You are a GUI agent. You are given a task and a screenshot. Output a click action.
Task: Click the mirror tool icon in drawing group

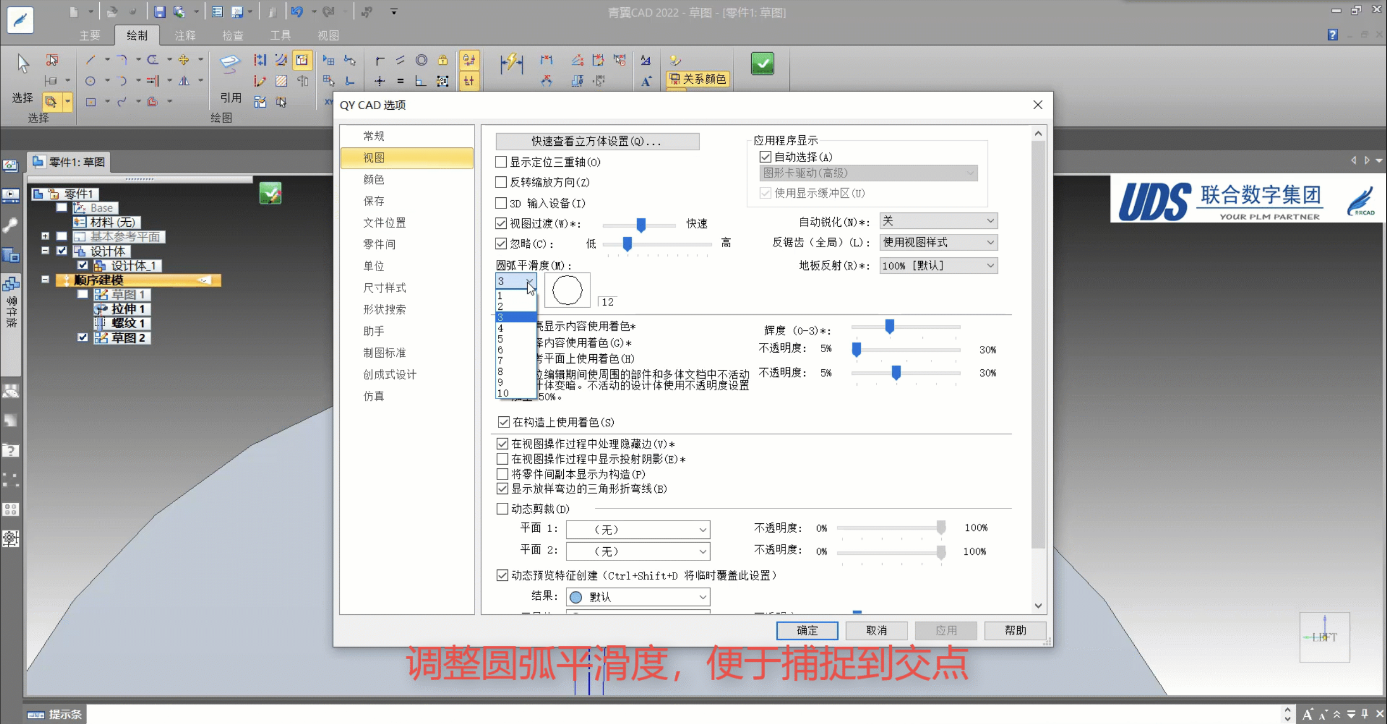pos(184,81)
